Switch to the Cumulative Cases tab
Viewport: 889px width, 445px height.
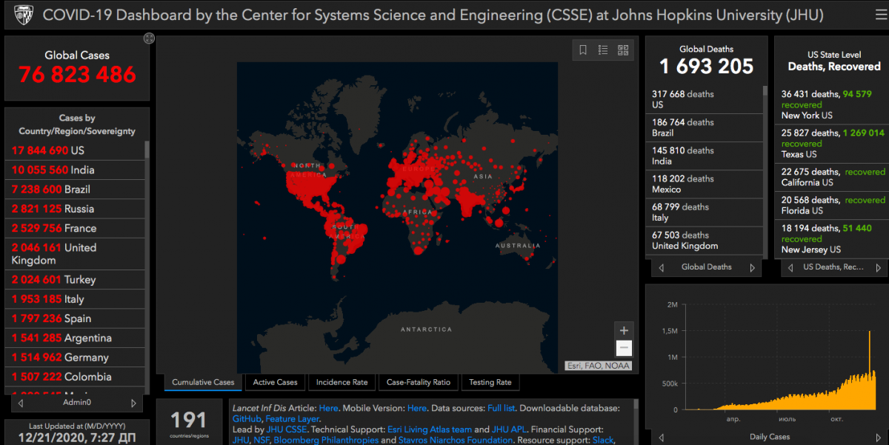tap(203, 382)
